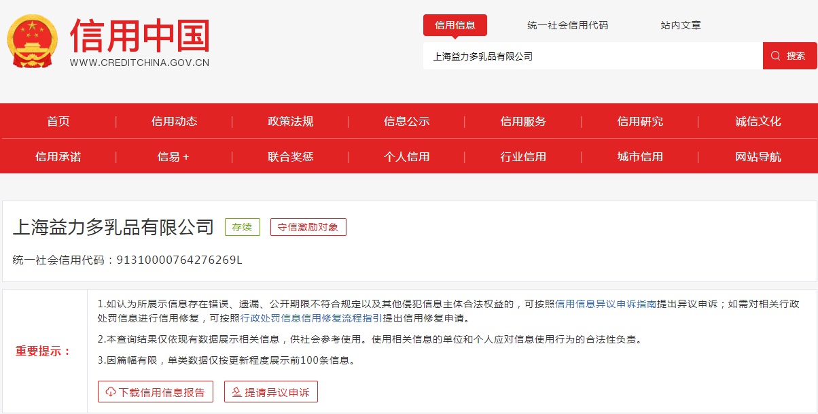This screenshot has width=818, height=414.
Task: Open 城市信用 menu item
Action: click(x=640, y=157)
